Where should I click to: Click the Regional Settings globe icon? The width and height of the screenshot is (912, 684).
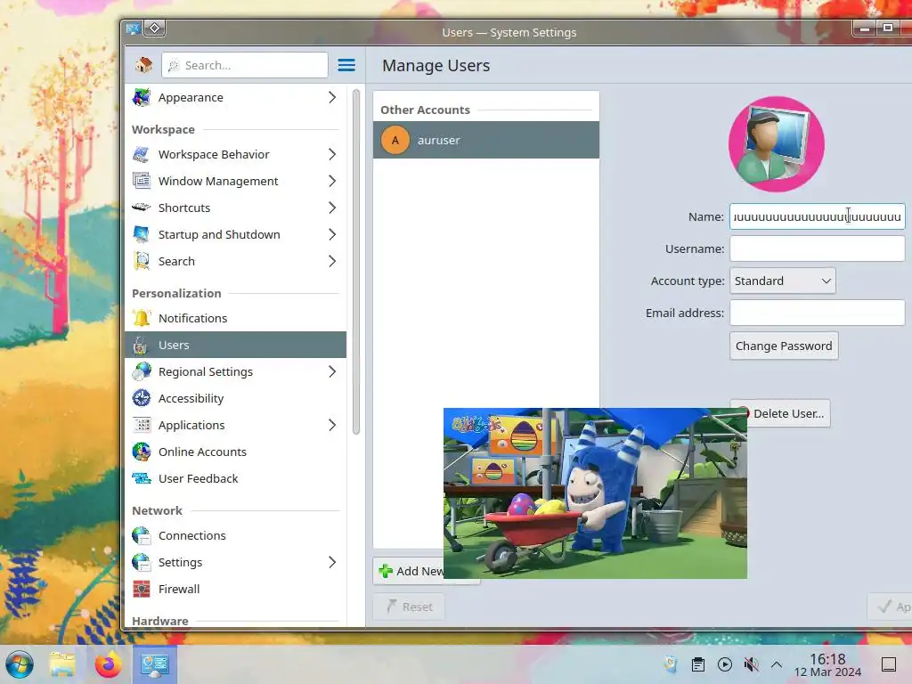142,371
